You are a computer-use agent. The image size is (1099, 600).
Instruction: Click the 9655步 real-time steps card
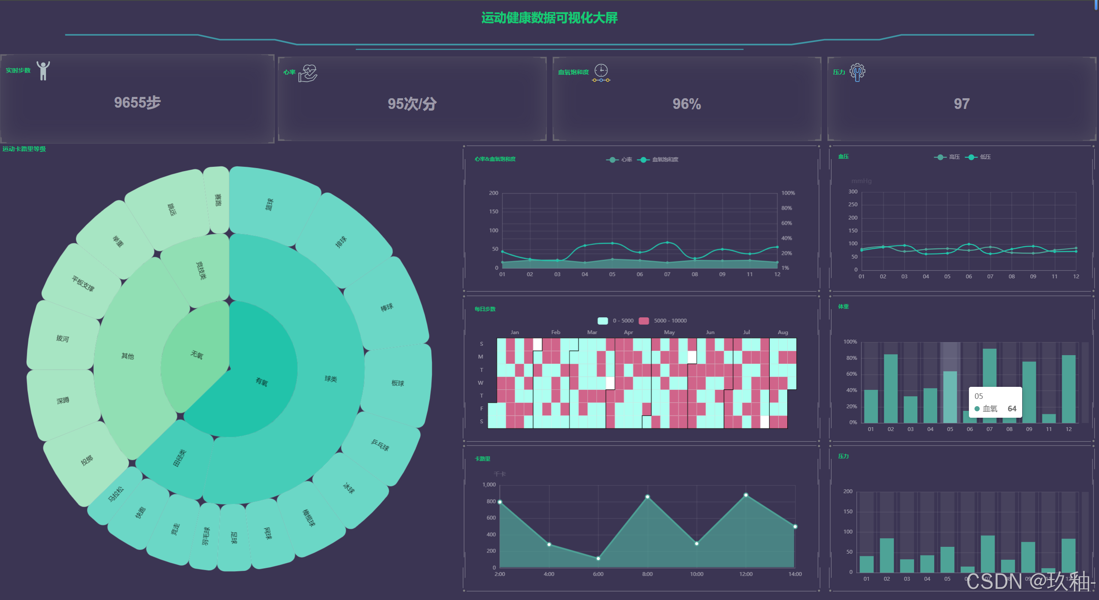137,103
